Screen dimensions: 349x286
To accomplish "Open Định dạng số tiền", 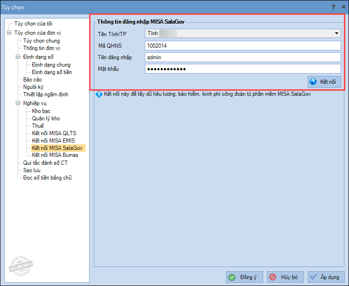I will coord(52,72).
